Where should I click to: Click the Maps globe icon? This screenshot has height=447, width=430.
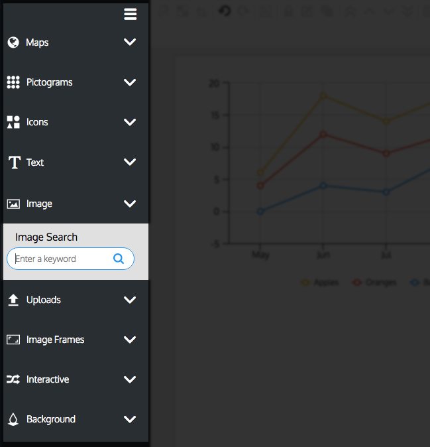[13, 42]
